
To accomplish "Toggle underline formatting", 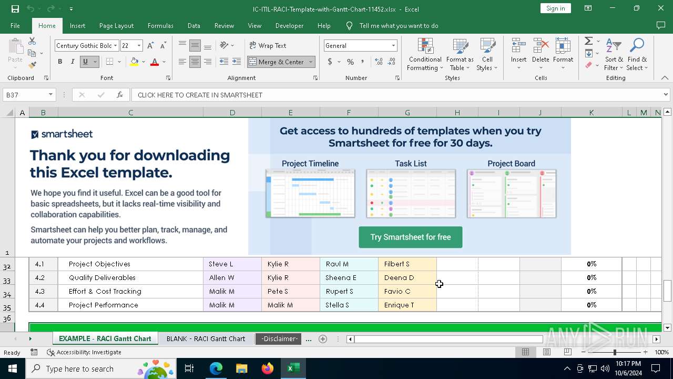I will pyautogui.click(x=85, y=62).
